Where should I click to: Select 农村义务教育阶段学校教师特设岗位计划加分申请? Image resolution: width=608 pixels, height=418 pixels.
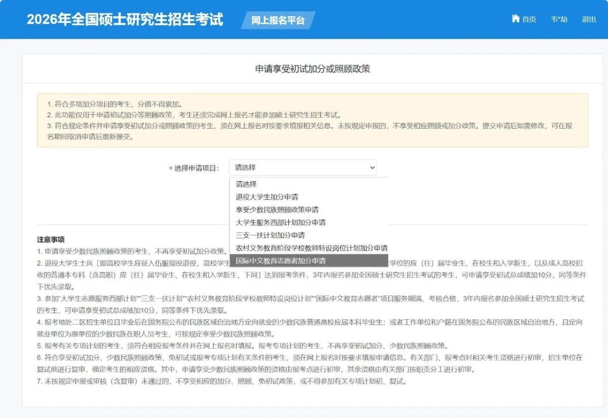(311, 248)
